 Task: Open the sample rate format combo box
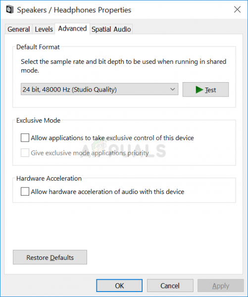[x=99, y=89]
